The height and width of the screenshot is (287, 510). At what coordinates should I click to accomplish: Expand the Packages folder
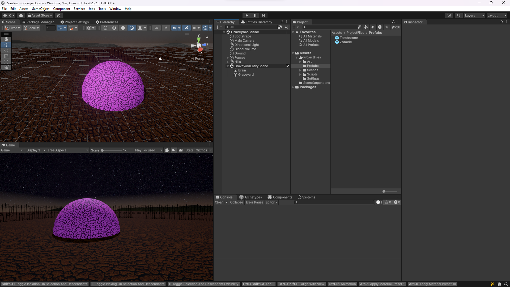tap(293, 87)
